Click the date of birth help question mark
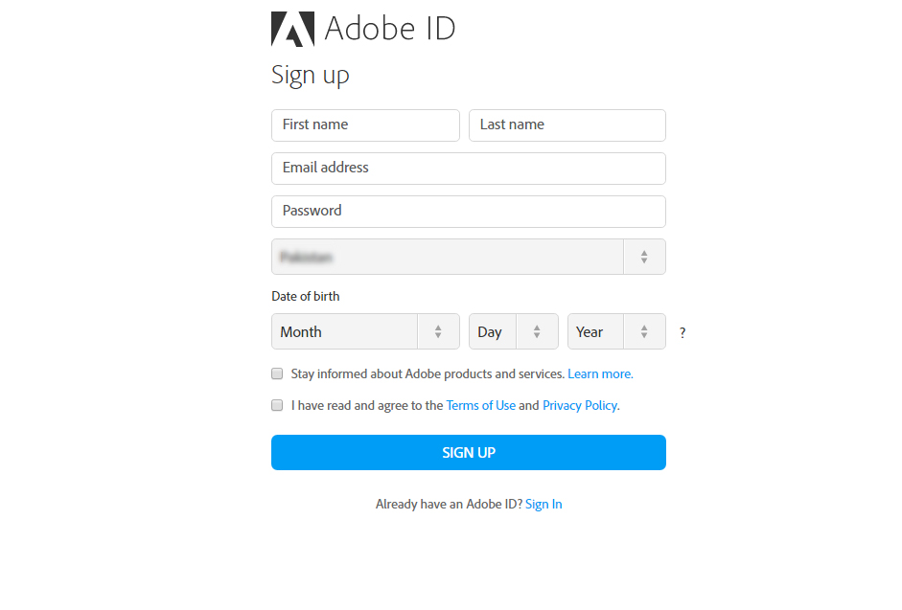 coord(682,333)
